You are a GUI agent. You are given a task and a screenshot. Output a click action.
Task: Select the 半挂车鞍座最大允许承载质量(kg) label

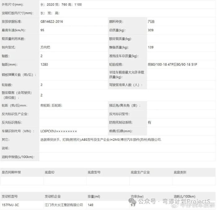coord(126,75)
